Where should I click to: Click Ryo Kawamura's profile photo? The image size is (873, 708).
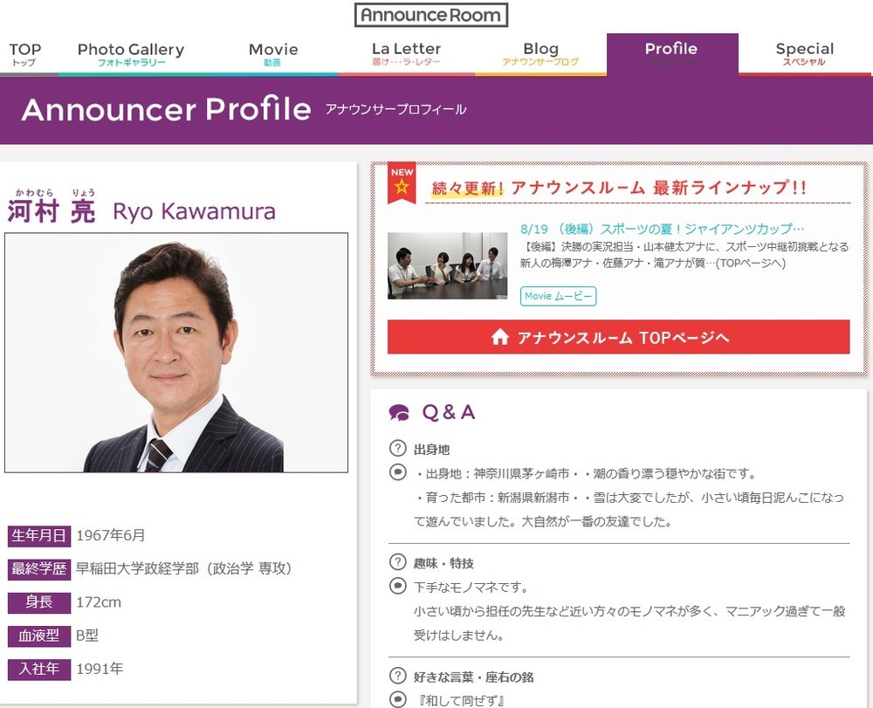coord(176,353)
